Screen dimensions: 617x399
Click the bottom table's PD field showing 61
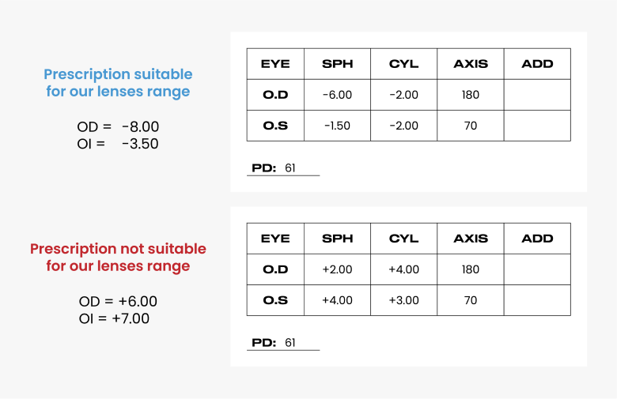283,343
